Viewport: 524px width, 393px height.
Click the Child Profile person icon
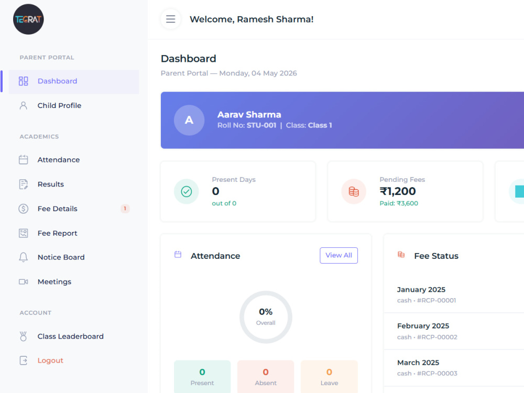coord(24,106)
